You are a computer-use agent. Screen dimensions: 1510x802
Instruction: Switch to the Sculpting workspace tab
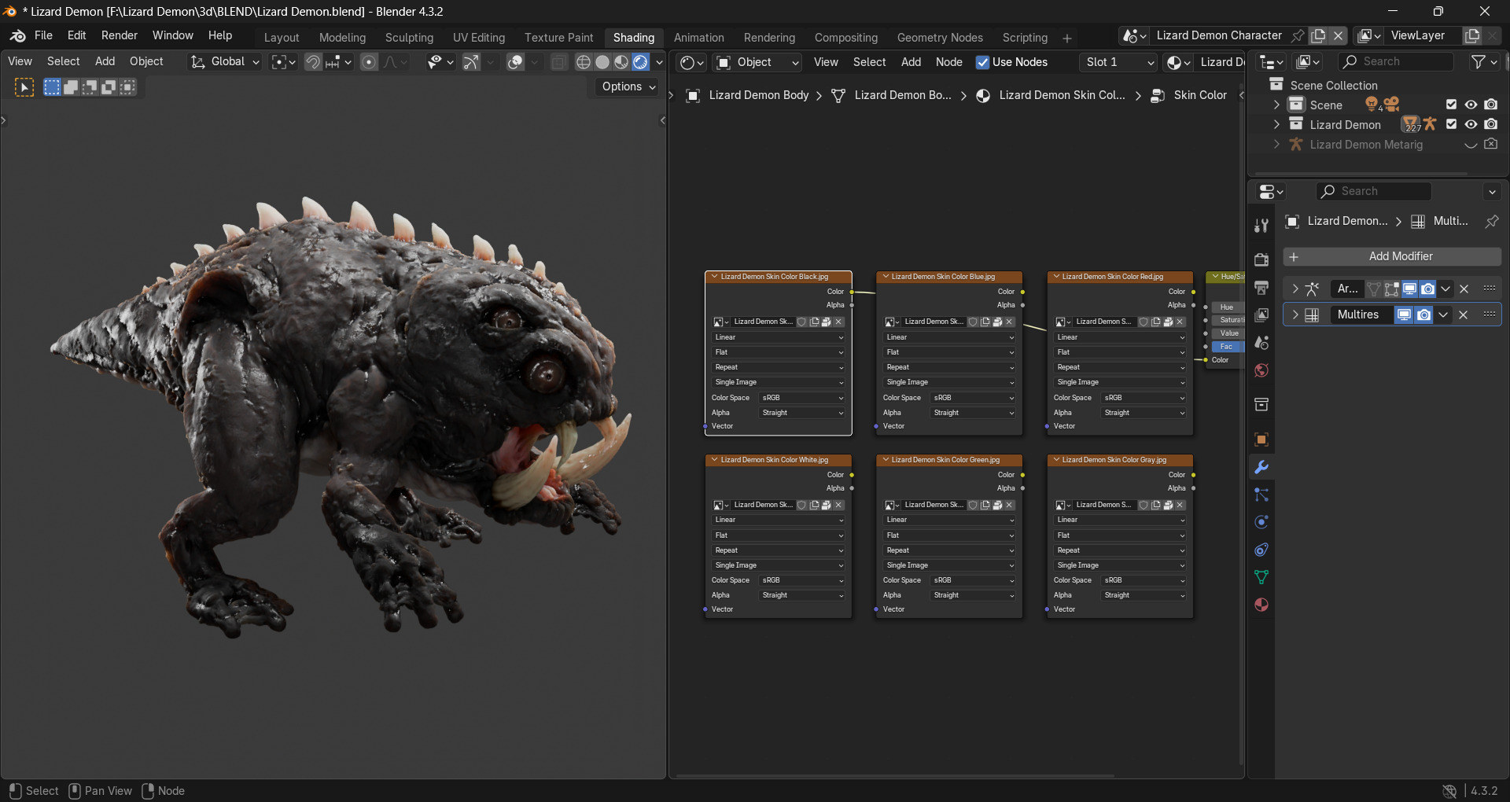[x=409, y=38]
